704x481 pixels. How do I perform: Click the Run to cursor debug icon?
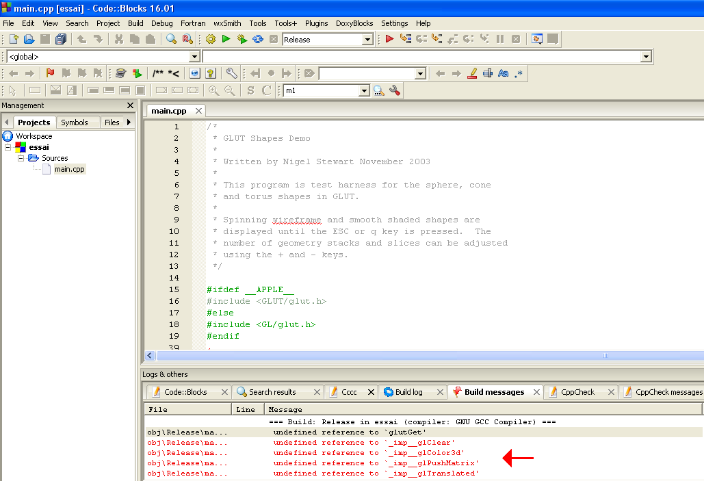pos(406,39)
